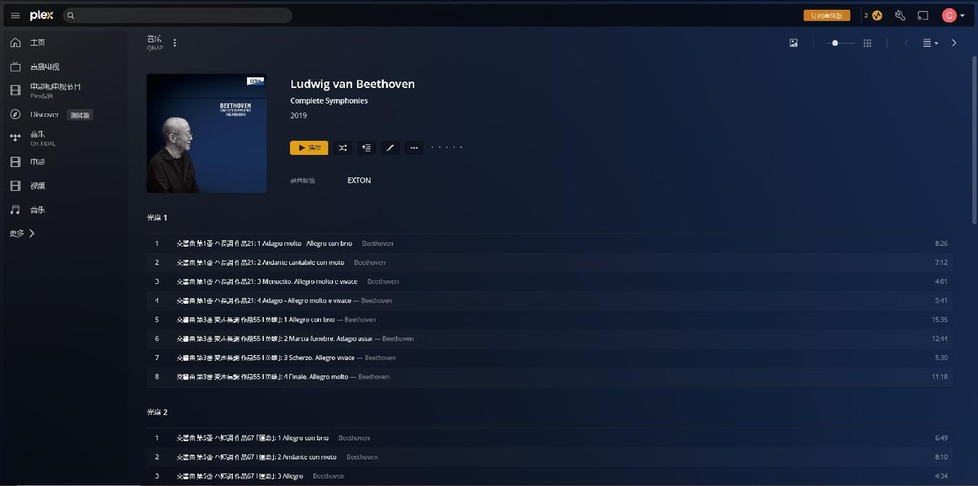This screenshot has height=486, width=978.
Task: Open library options three-dot menu
Action: (x=174, y=43)
